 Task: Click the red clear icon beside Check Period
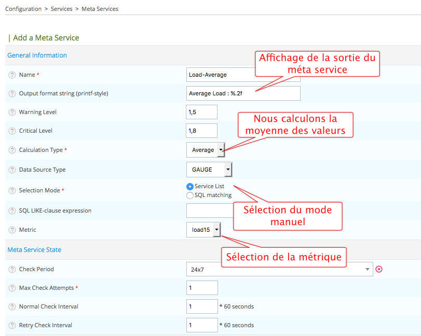tap(379, 269)
